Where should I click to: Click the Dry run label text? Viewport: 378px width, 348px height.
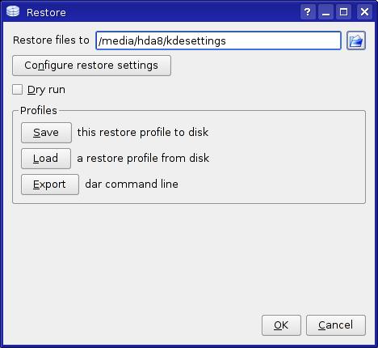pos(46,90)
